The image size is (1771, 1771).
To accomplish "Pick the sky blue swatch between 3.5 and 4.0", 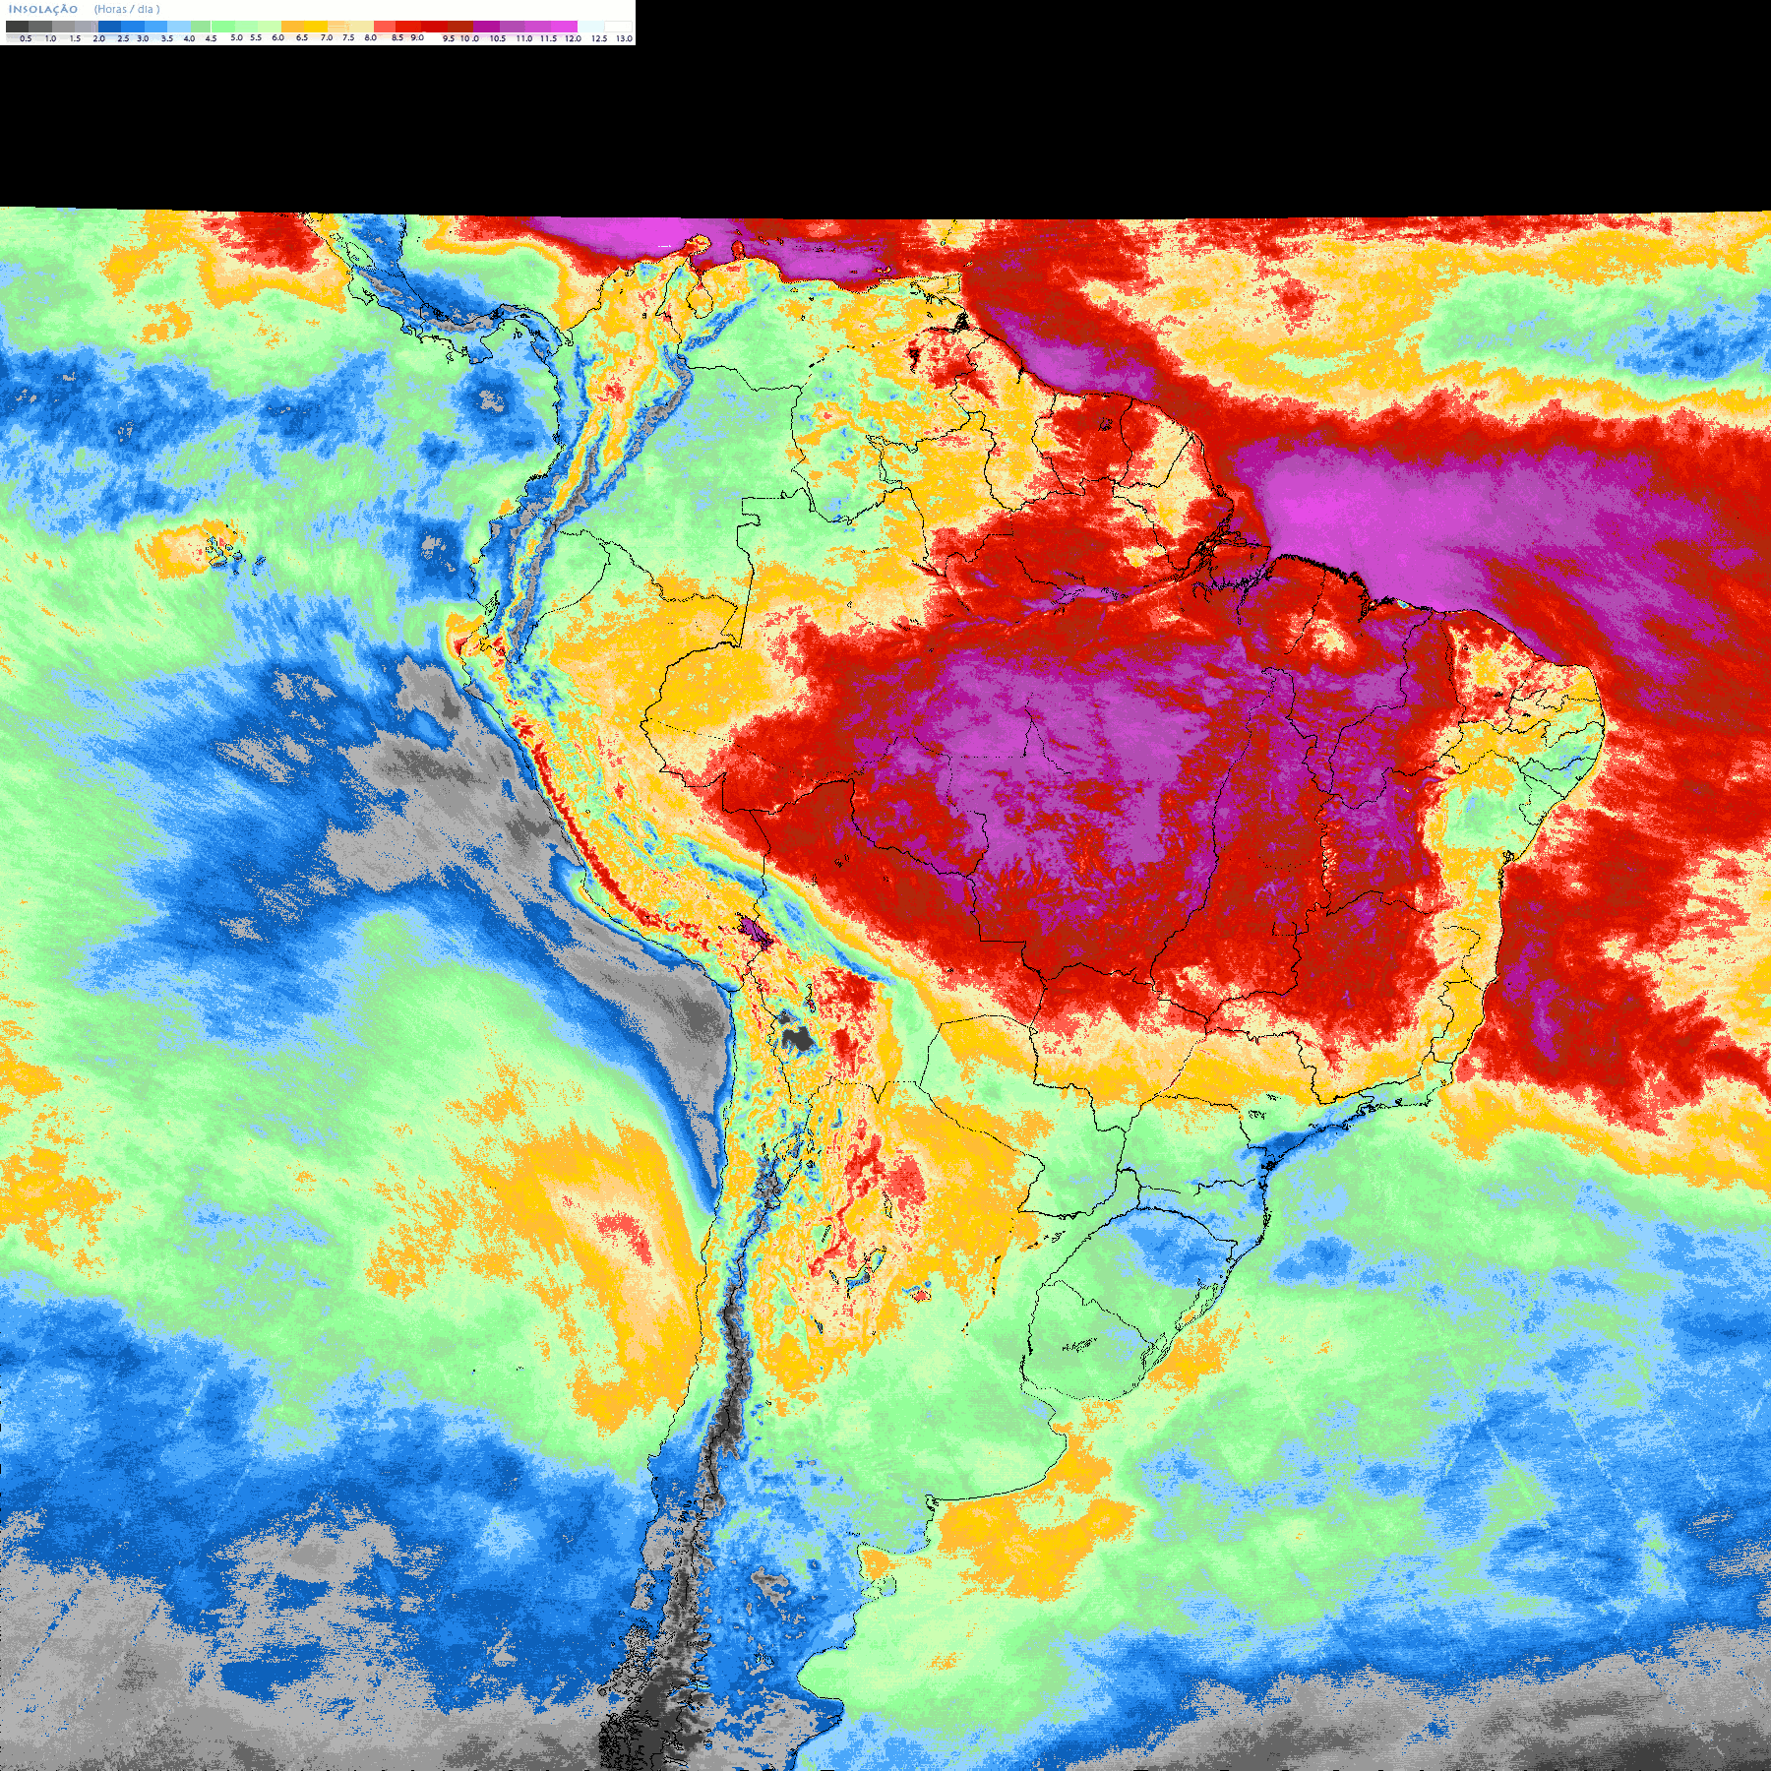I will point(179,27).
